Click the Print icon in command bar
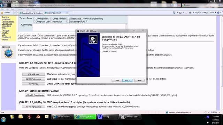The image size is (223, 125). [x=190, y=12]
